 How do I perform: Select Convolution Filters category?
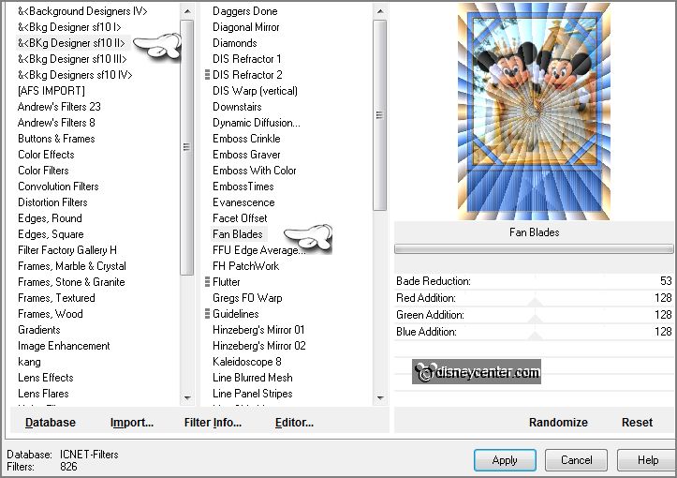click(x=58, y=187)
